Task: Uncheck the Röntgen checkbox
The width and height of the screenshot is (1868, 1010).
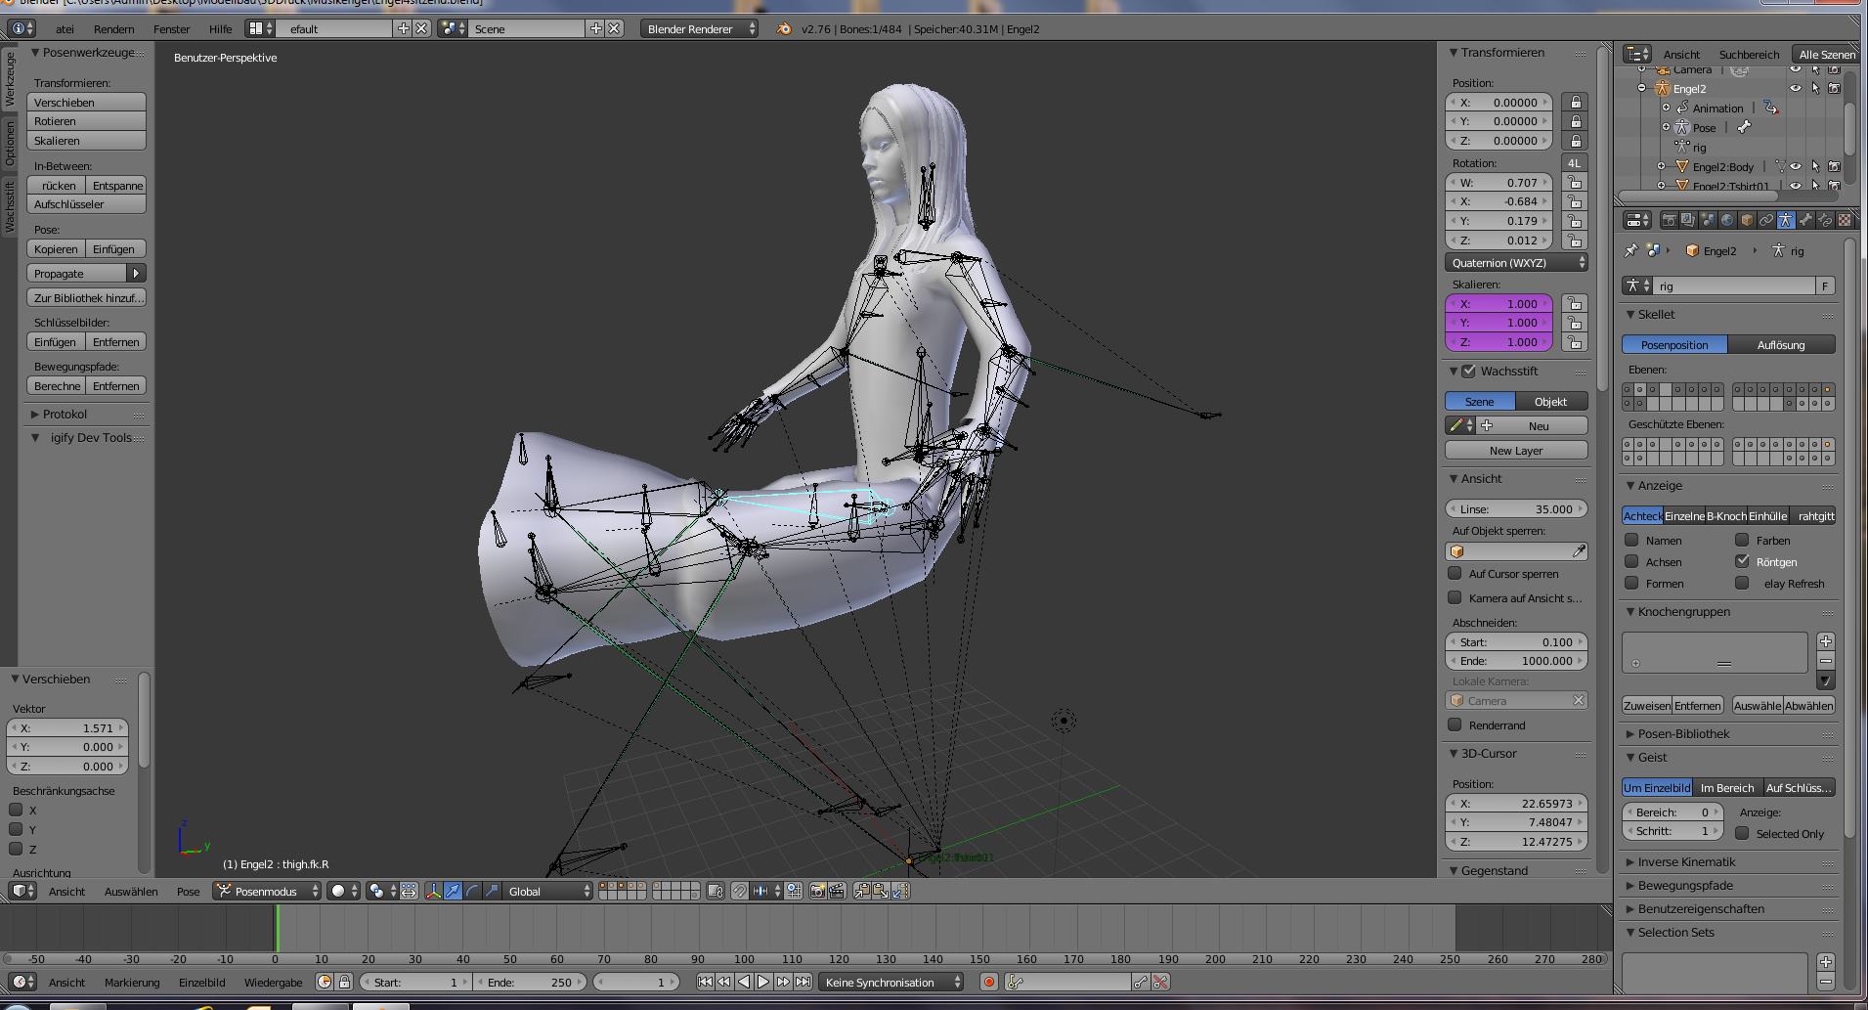Action: coord(1742,561)
